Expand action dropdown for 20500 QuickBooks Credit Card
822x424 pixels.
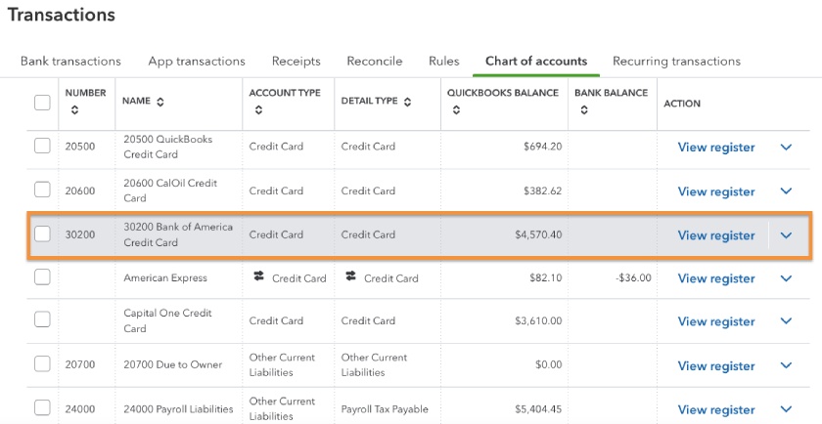pos(786,148)
